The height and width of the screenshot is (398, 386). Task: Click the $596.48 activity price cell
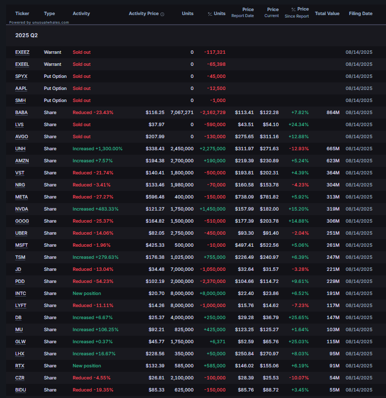[155, 197]
